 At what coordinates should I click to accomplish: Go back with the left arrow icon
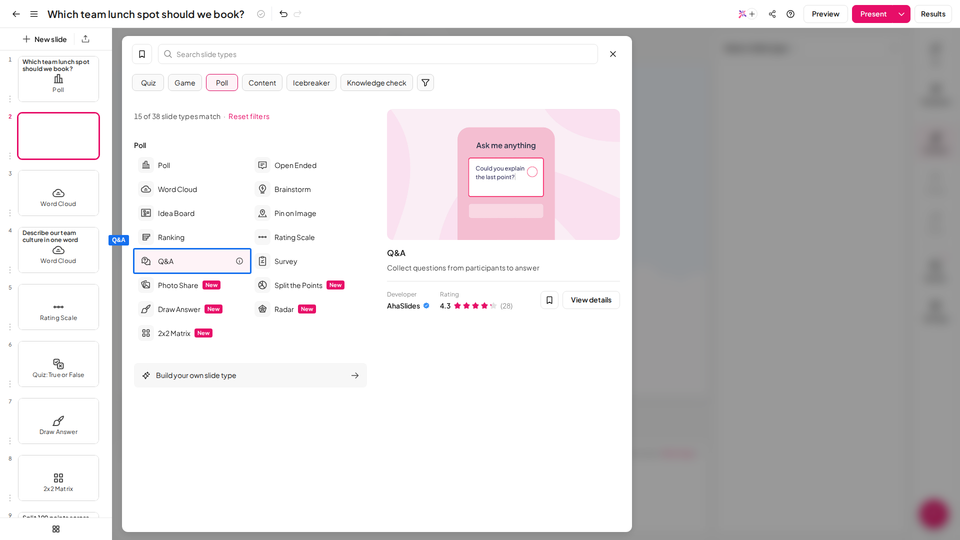[16, 14]
